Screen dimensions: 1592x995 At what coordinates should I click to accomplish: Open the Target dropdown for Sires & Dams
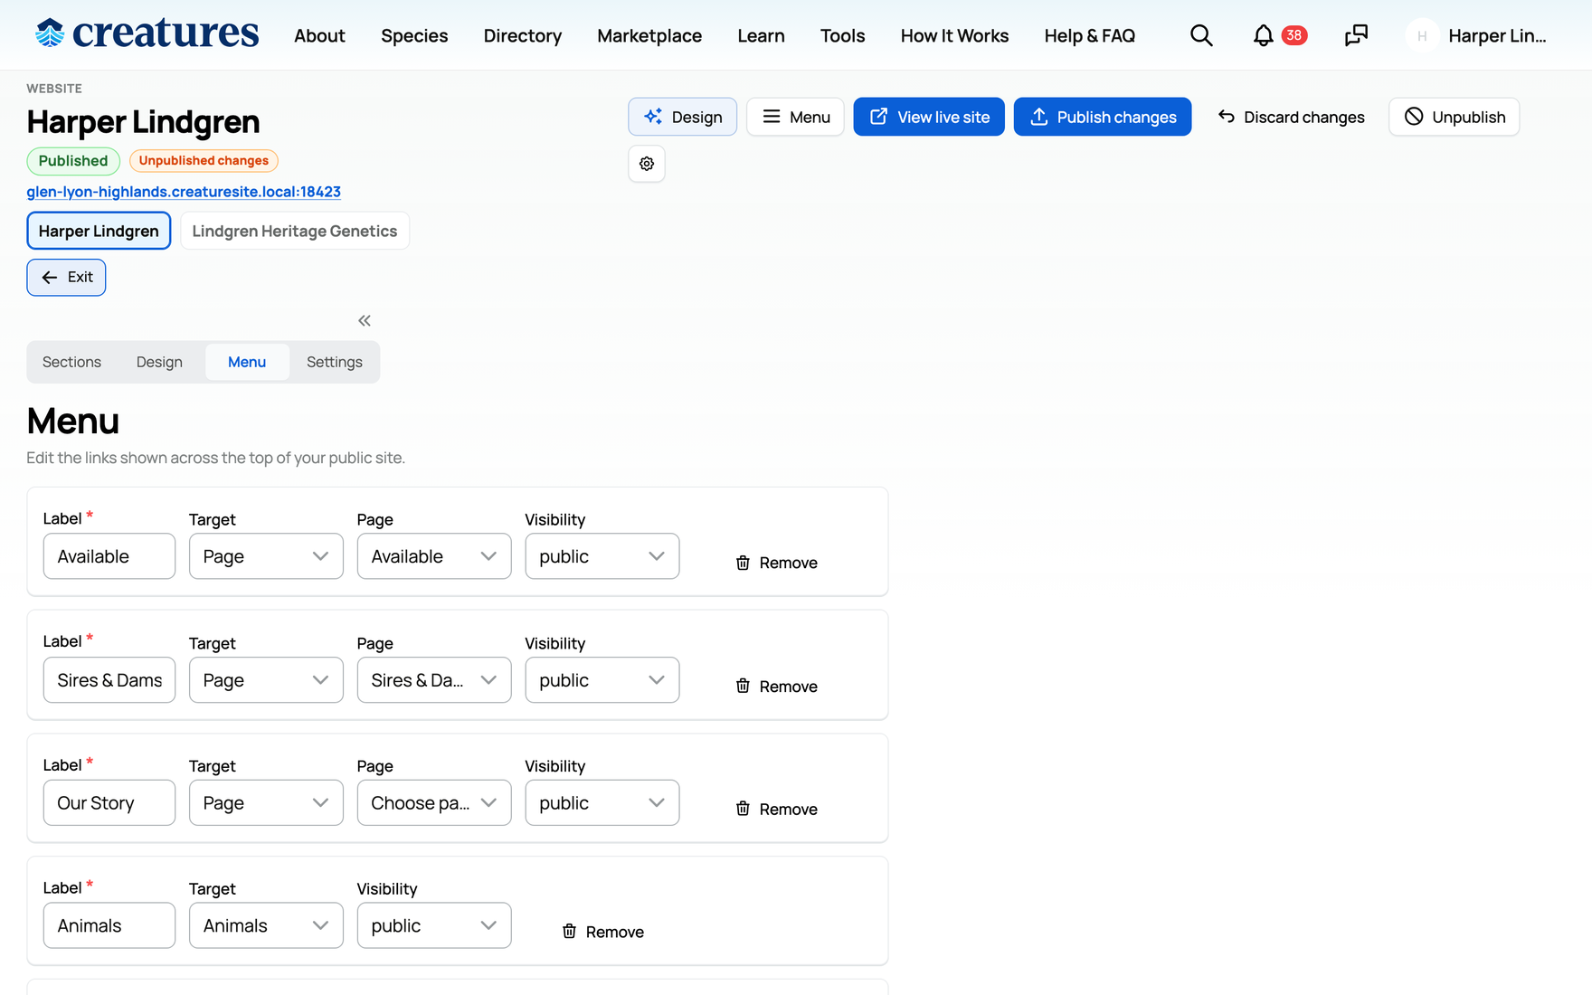tap(266, 680)
